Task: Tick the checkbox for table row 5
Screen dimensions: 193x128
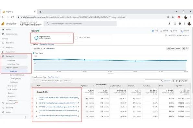Action: coord(32,116)
